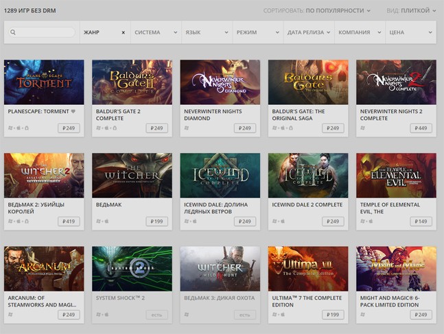Screen dimensions: 444x334
Task: Click Windows platform icon under Planescape: Torment
Action: (10, 128)
